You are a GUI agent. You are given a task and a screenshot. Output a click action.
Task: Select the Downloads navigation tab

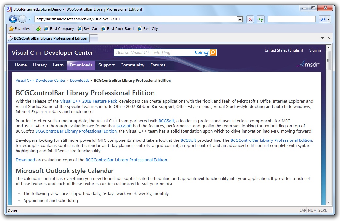point(81,65)
